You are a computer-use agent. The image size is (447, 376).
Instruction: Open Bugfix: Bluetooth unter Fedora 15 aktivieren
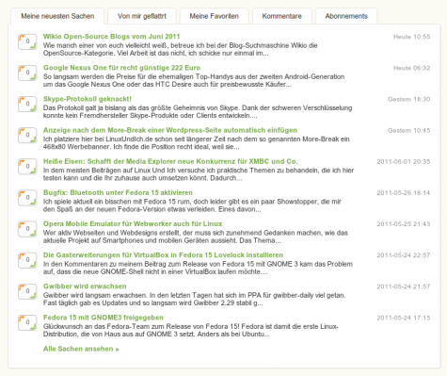pos(118,192)
